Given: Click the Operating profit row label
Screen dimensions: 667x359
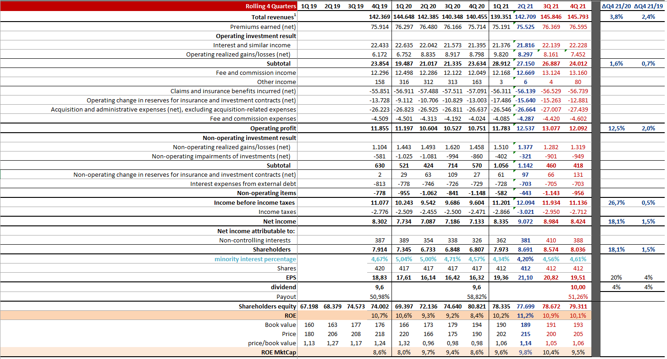Looking at the screenshot, I should tap(273, 128).
